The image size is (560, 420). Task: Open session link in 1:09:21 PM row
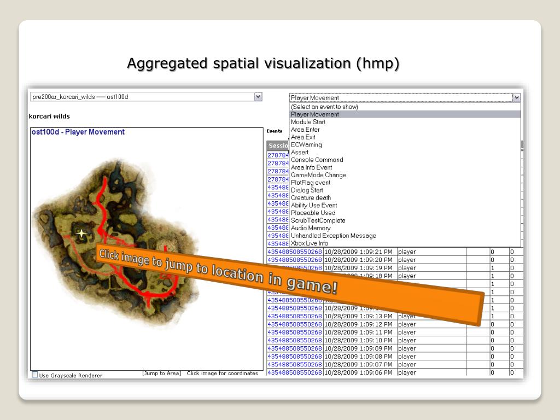[295, 252]
